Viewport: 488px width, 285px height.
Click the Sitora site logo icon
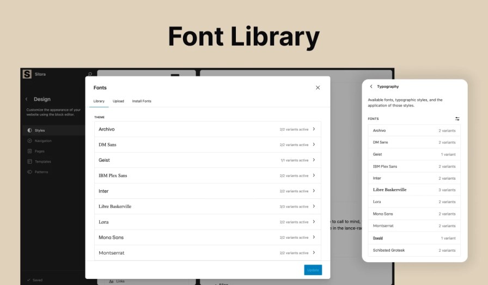27,74
